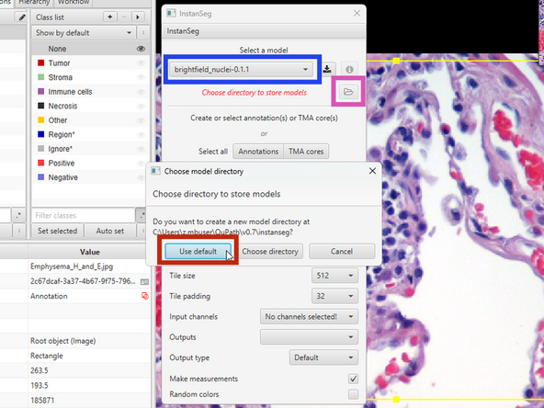Open the model info icon
Viewport: 544px width, 408px height.
click(x=349, y=70)
